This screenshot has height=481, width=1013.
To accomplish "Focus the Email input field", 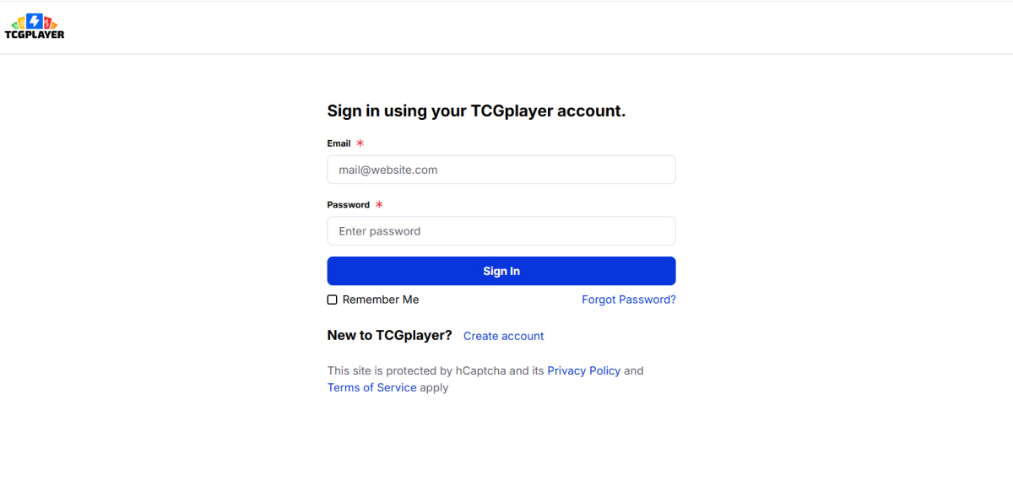I will tap(501, 170).
